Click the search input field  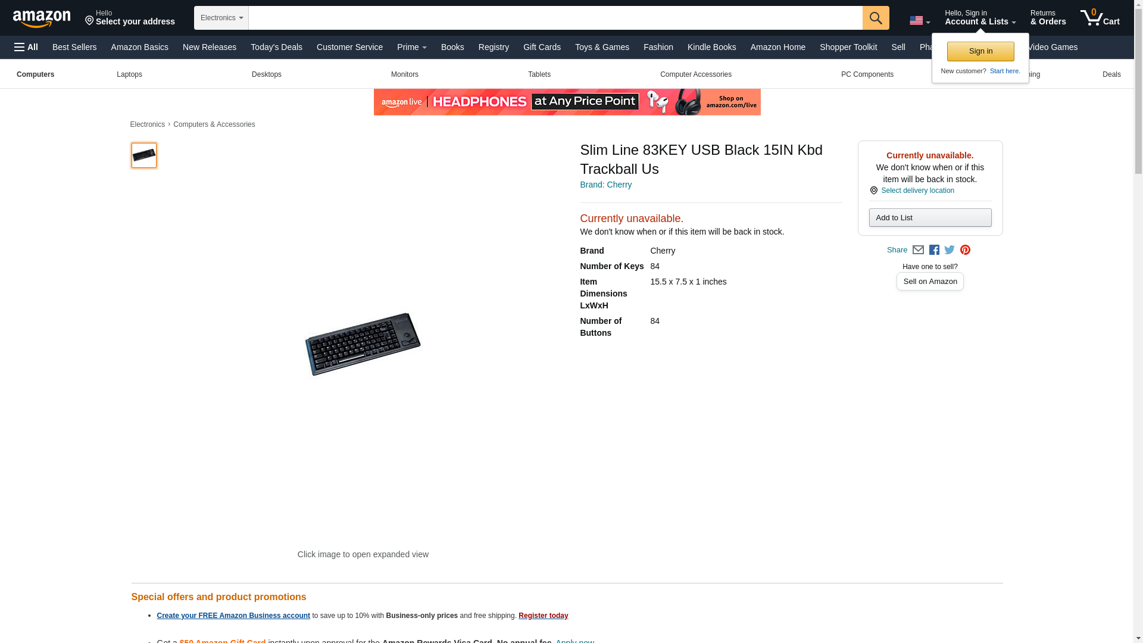click(x=555, y=18)
